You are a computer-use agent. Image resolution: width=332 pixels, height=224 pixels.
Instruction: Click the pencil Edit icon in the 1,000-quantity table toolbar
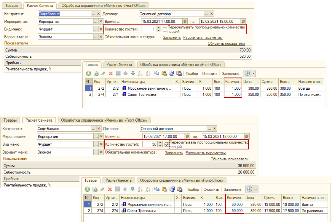coord(103,73)
